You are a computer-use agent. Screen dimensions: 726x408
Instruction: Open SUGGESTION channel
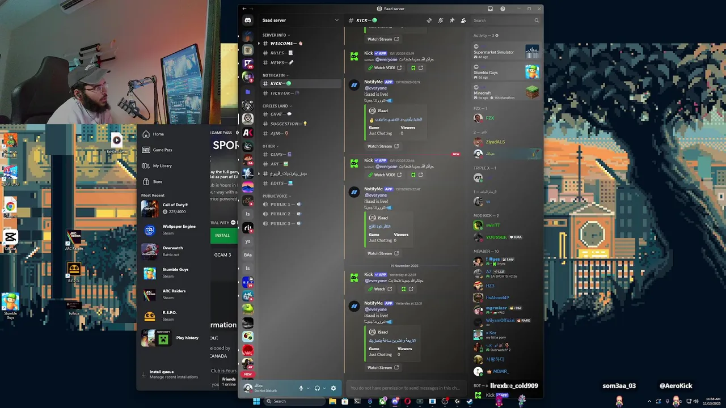click(301, 124)
